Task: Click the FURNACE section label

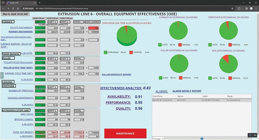Action: 8,22
